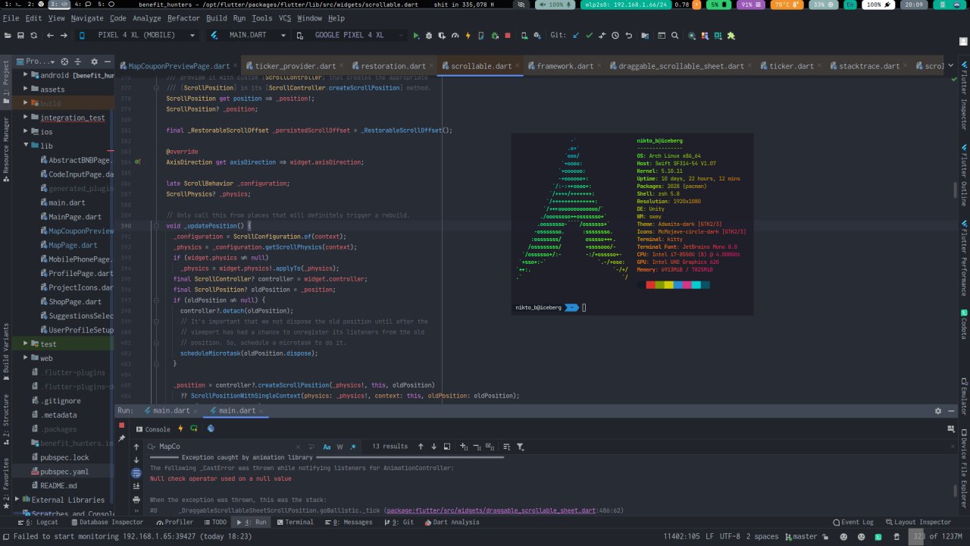The image size is (970, 546).
Task: Open DevTools from Run console
Action: click(211, 428)
